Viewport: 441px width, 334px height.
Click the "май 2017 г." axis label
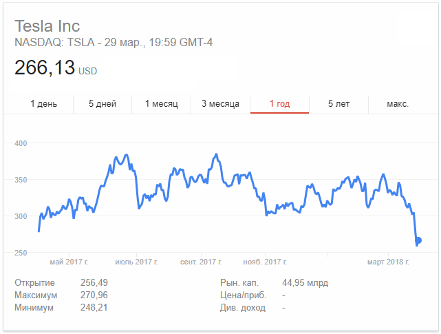click(x=69, y=262)
